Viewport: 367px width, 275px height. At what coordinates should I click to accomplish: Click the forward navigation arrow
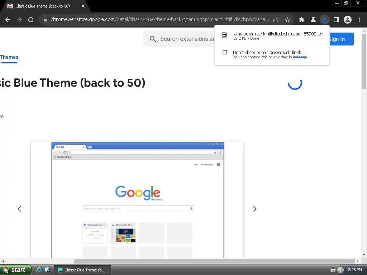[x=19, y=20]
